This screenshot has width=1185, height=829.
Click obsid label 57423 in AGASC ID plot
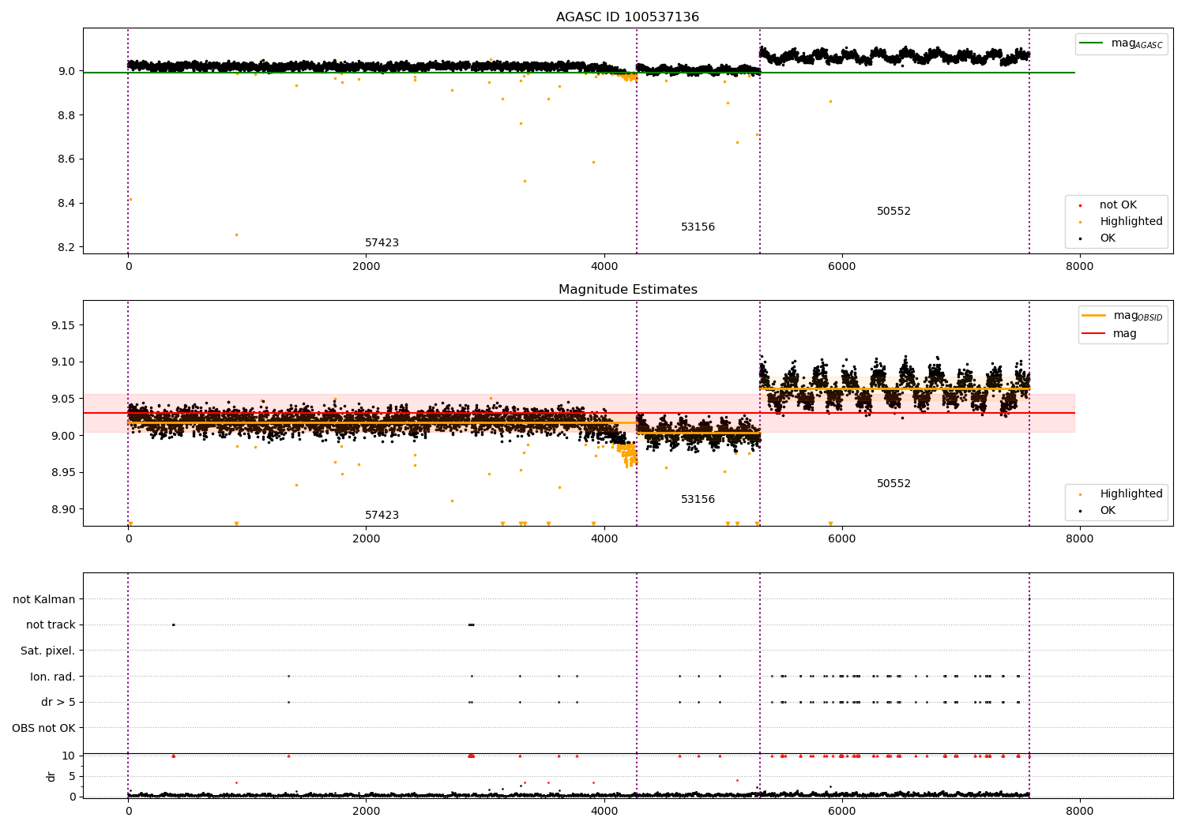(x=382, y=243)
